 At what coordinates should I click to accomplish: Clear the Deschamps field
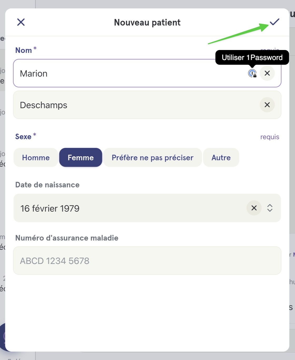[267, 105]
